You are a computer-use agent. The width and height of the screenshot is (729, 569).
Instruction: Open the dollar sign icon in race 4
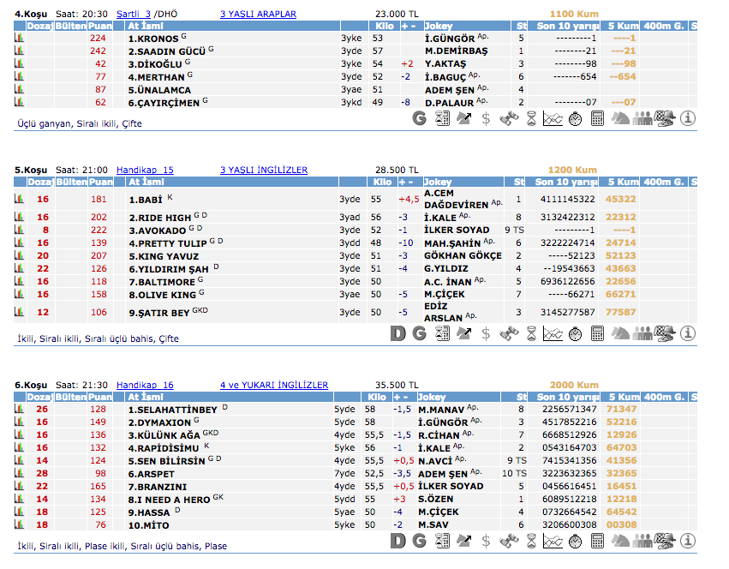pyautogui.click(x=486, y=119)
